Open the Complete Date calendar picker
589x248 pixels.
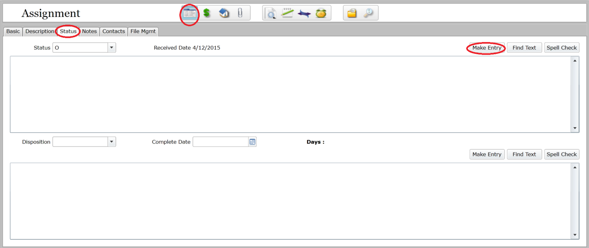(x=253, y=142)
